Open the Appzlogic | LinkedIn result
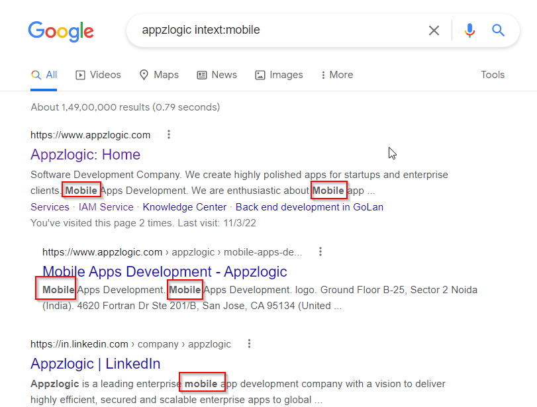537x407 pixels. click(95, 364)
